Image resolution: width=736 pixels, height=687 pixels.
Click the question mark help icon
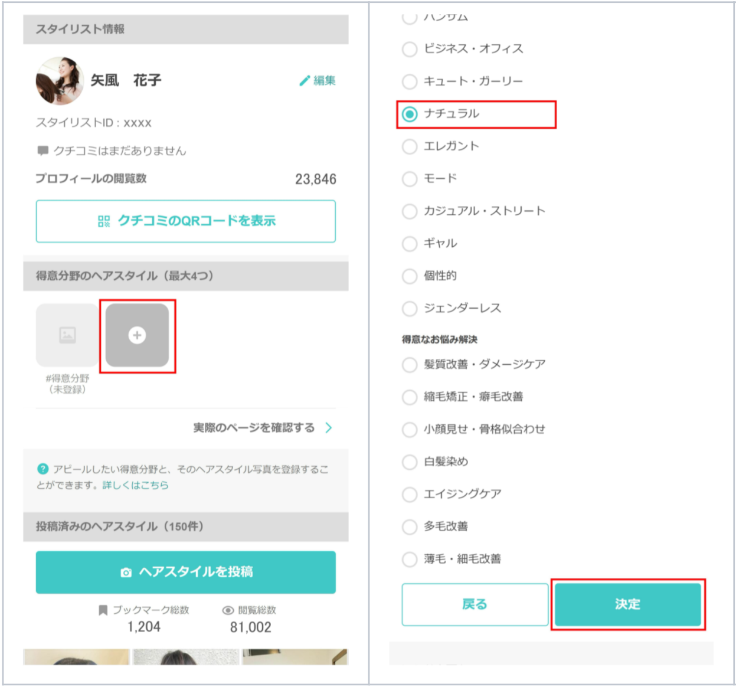(42, 469)
